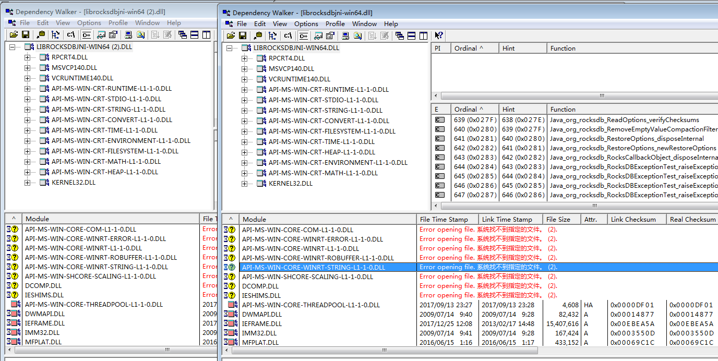
Task: Open module Properties icon in front toolbar
Action: (x=330, y=35)
